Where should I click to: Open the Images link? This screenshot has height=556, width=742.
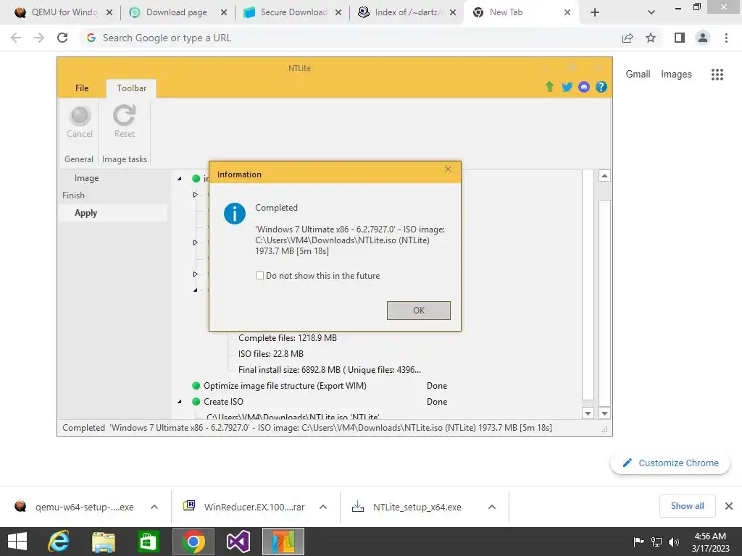coord(676,75)
